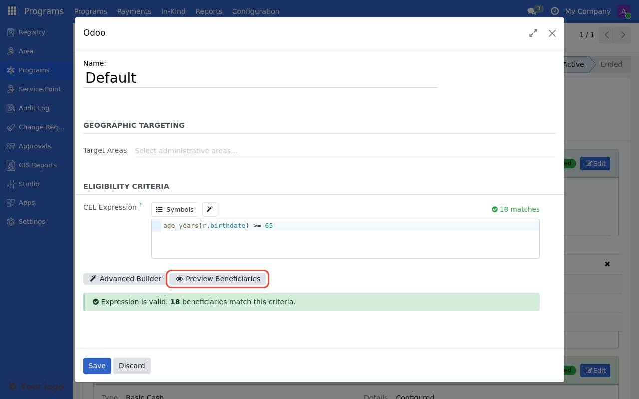Discard the dialog changes

(x=132, y=366)
